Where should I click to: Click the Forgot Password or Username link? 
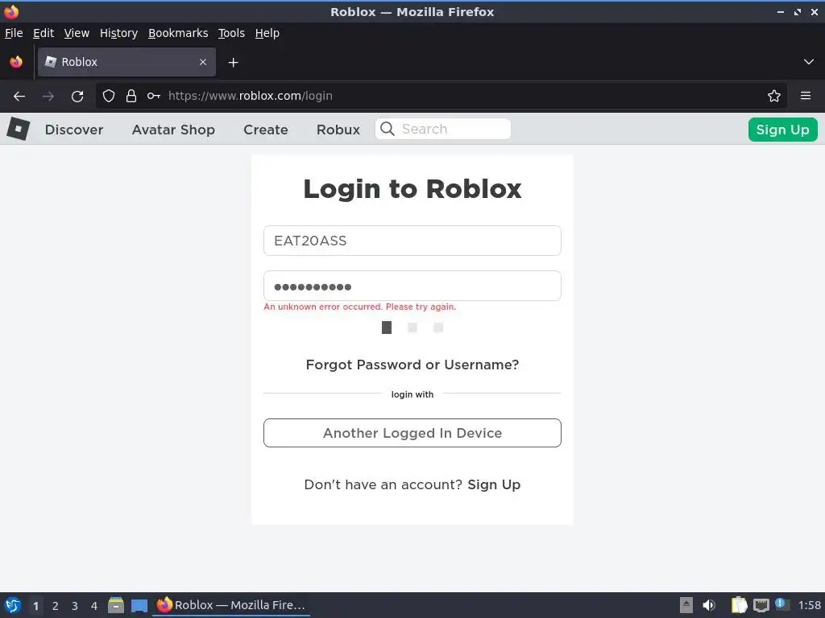pos(412,365)
